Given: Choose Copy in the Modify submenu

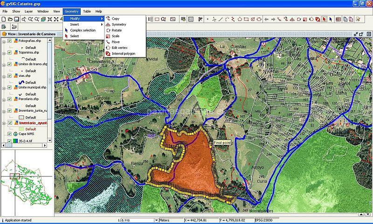Looking at the screenshot, I should click(125, 19).
